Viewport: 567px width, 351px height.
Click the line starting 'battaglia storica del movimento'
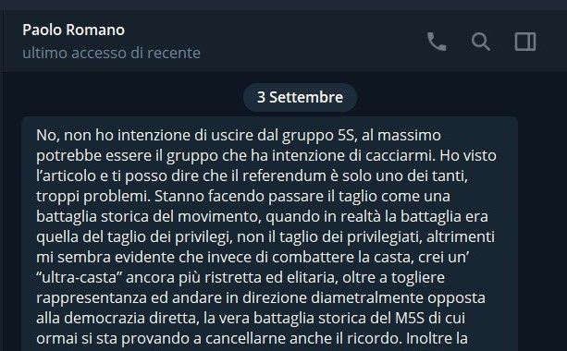[x=262, y=217]
